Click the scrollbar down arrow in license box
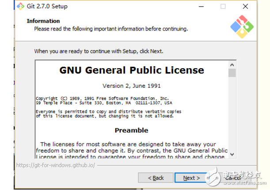Screen dimensions: 270x190 click(232, 154)
